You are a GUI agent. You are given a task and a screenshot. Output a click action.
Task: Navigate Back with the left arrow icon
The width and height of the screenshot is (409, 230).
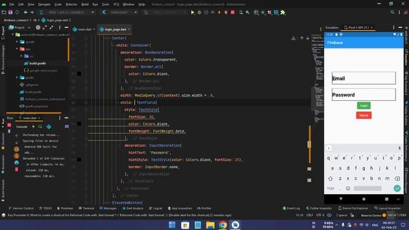tap(26, 12)
